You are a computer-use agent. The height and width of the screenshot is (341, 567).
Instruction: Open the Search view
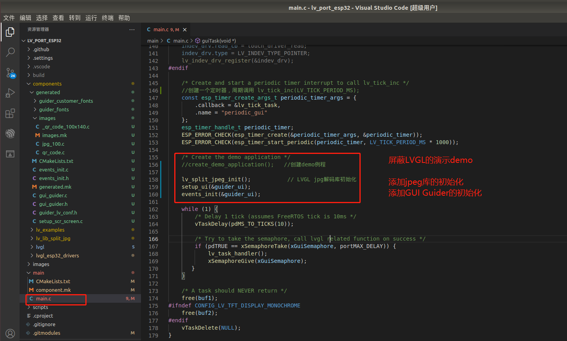click(10, 52)
